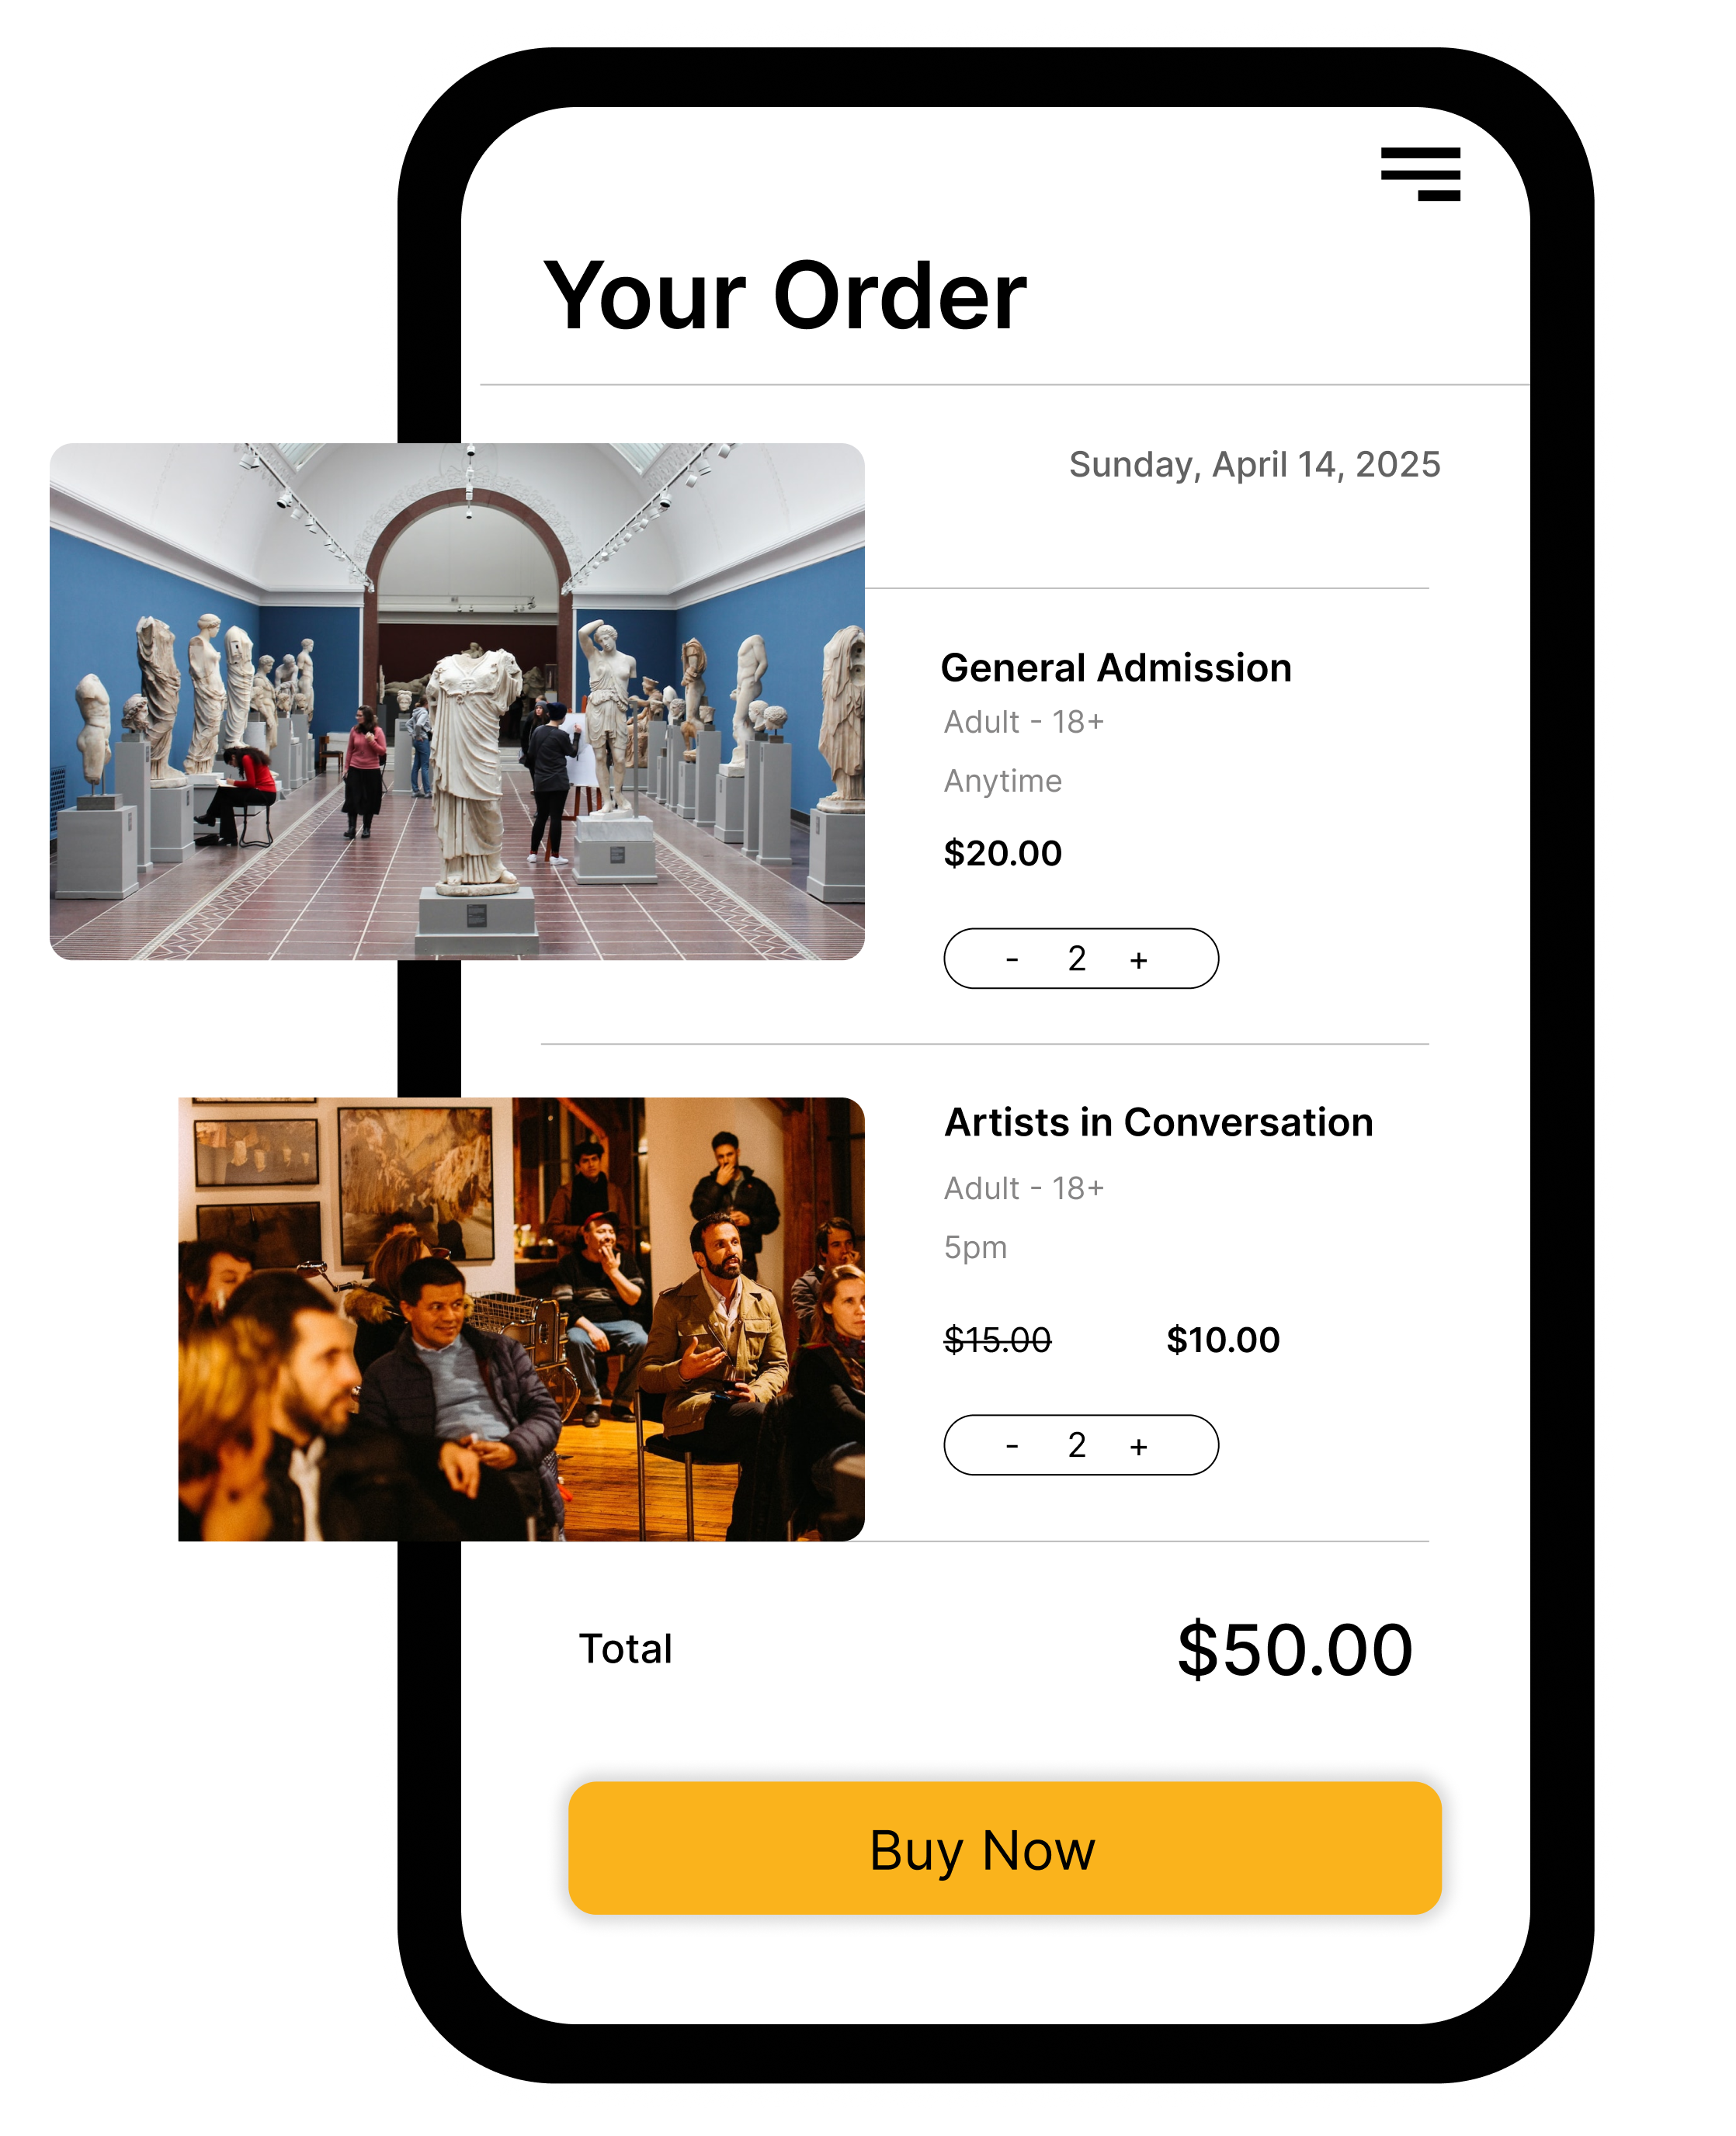Click the struck-through $15.00 price
The image size is (1736, 2136).
[x=997, y=1340]
